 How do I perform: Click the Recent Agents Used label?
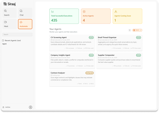click(x=13, y=40)
